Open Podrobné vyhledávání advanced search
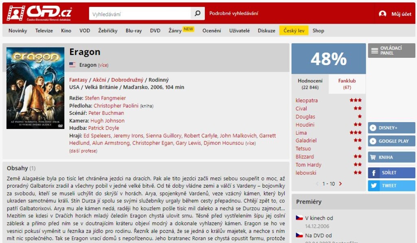This screenshot has height=243, width=417. click(x=233, y=13)
